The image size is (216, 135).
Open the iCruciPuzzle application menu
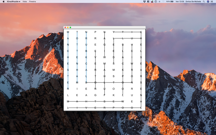coord(13,2)
